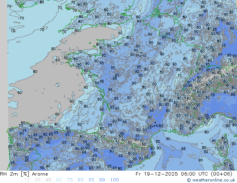Click legend value 30
The width and height of the screenshot is (237, 183).
tap(37, 180)
